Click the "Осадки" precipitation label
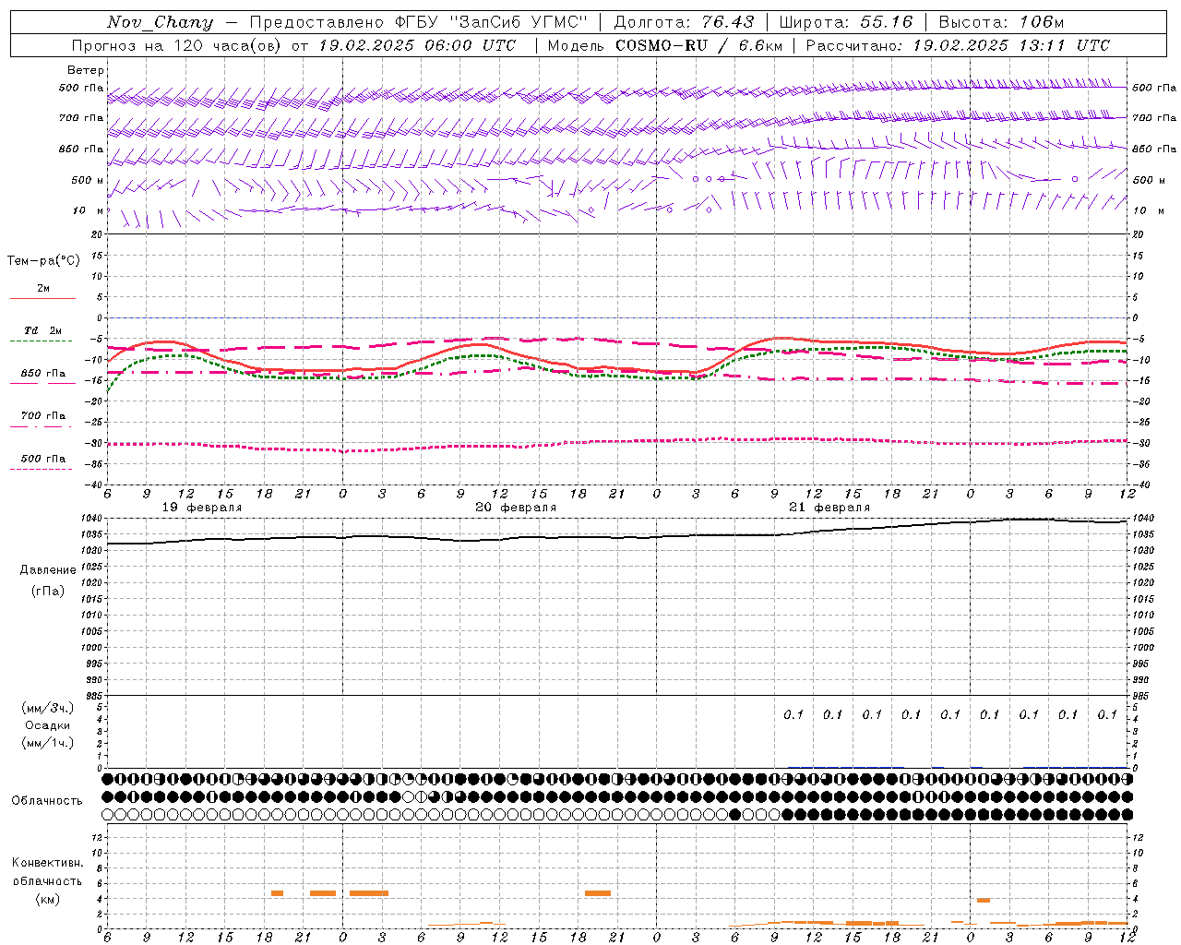 48,725
